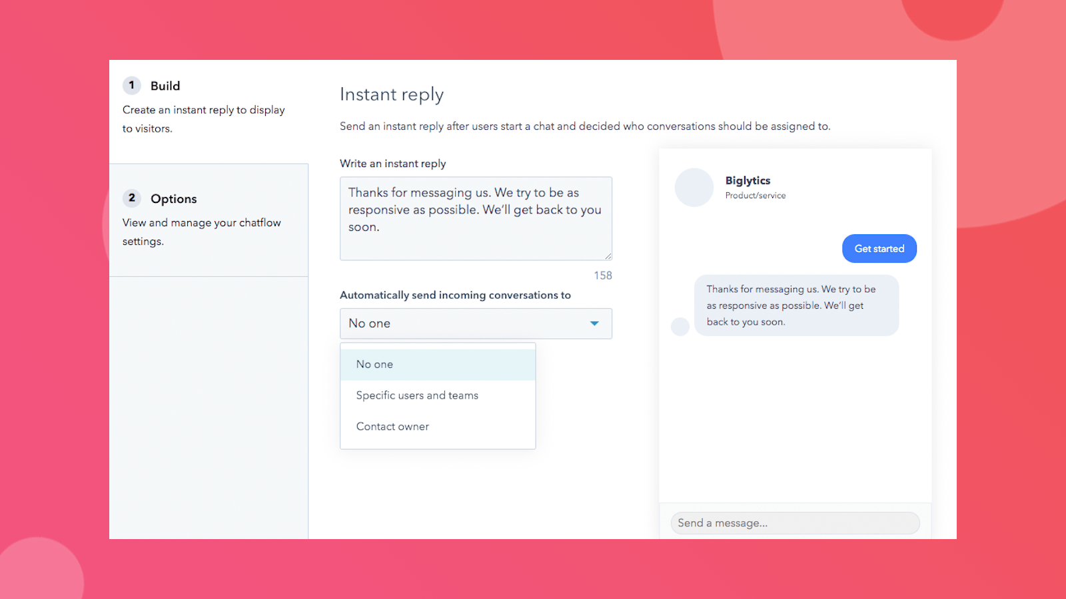Click the textarea resize handle corner
This screenshot has width=1066, height=599.
point(608,256)
